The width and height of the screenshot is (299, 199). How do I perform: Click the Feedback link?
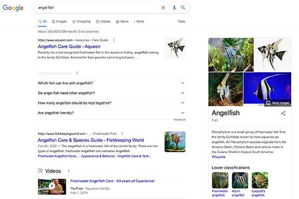[x=179, y=119]
